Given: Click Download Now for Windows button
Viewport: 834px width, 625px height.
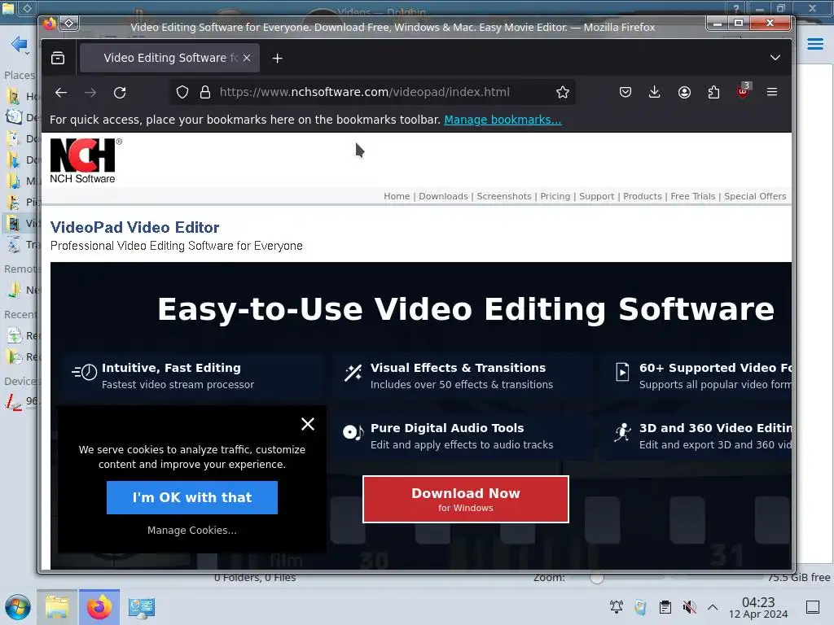Looking at the screenshot, I should (x=465, y=499).
